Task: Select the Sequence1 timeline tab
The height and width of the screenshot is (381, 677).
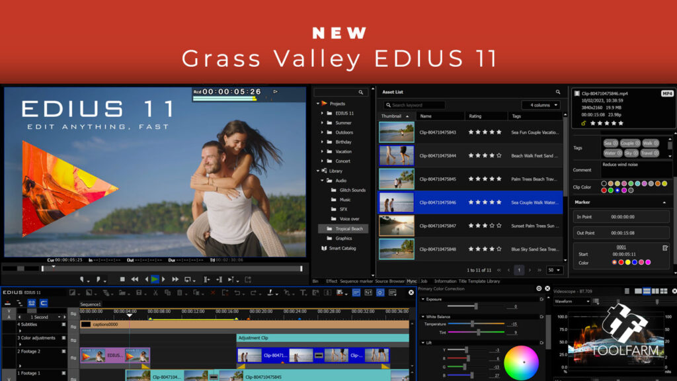Action: (90, 304)
